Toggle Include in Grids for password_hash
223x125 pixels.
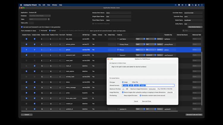coord(34,55)
